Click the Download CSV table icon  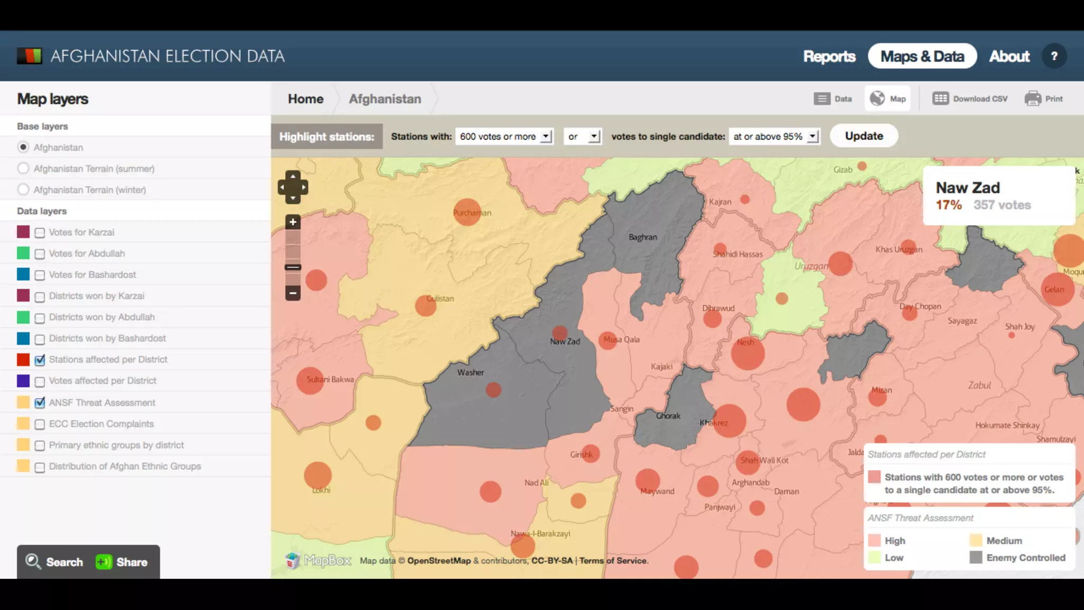(940, 98)
